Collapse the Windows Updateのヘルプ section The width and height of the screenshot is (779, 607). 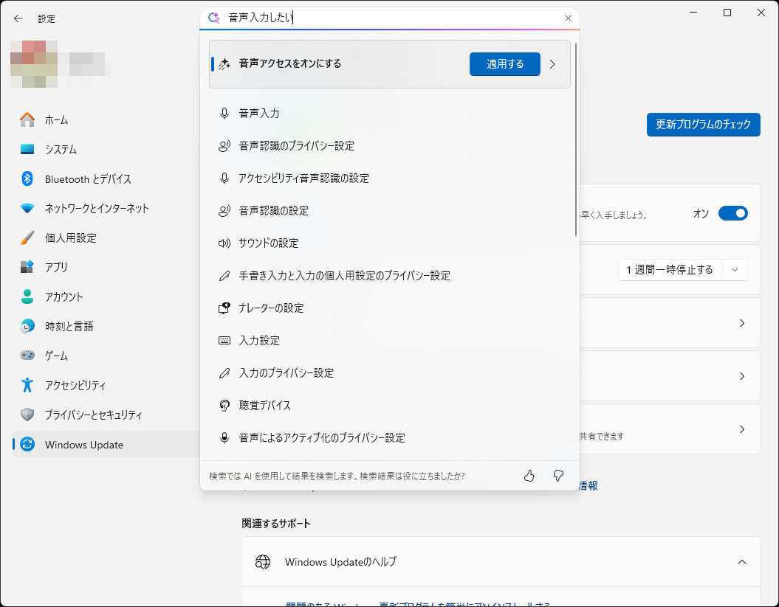(742, 561)
